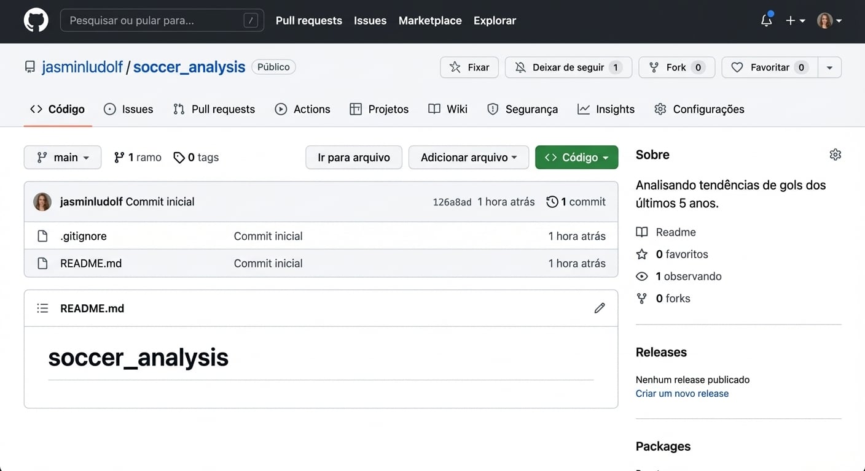Click the Fork button
865x471 pixels.
(677, 67)
